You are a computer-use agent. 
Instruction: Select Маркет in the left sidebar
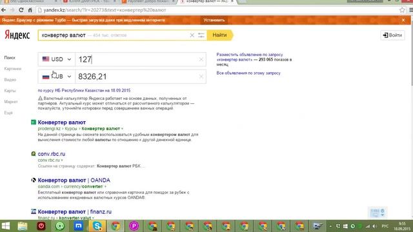pyautogui.click(x=11, y=102)
